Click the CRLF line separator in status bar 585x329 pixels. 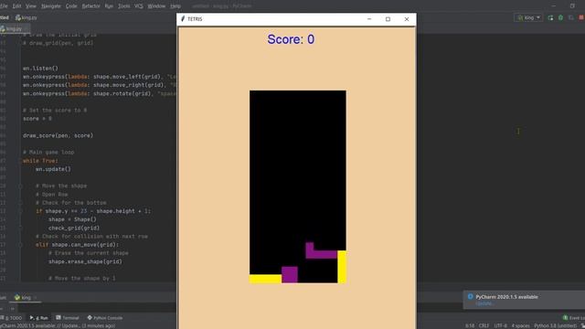point(484,325)
